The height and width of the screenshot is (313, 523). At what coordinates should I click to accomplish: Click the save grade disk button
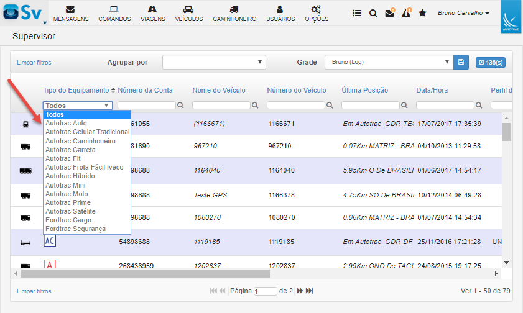tap(461, 62)
